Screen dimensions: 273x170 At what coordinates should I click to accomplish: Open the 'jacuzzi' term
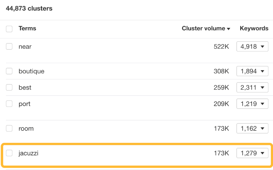[x=29, y=153]
